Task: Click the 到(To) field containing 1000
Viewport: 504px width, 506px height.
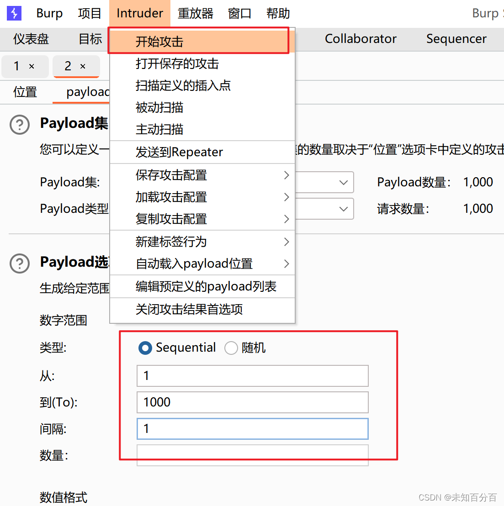Action: pos(253,402)
